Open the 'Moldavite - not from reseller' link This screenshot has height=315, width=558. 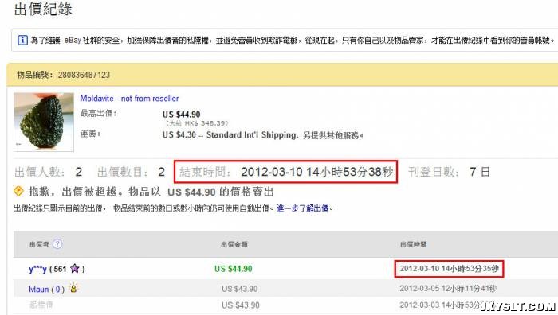point(129,99)
